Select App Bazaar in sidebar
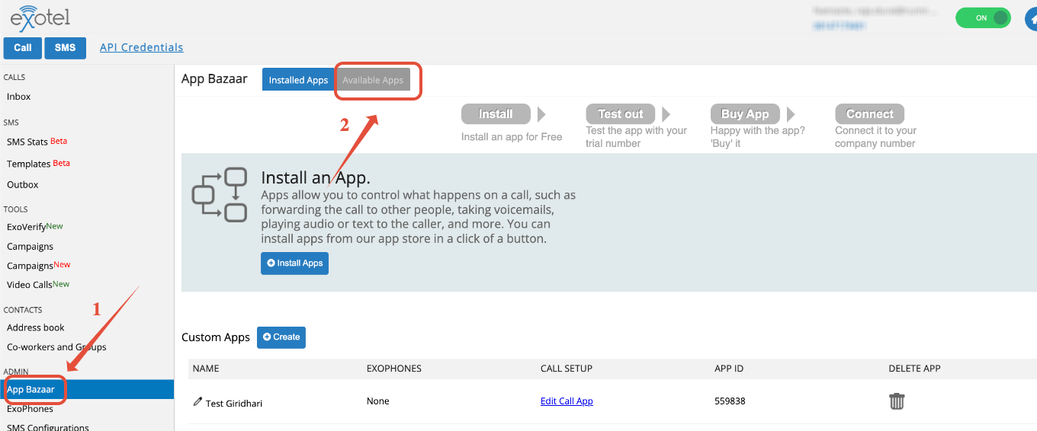 tap(87, 389)
